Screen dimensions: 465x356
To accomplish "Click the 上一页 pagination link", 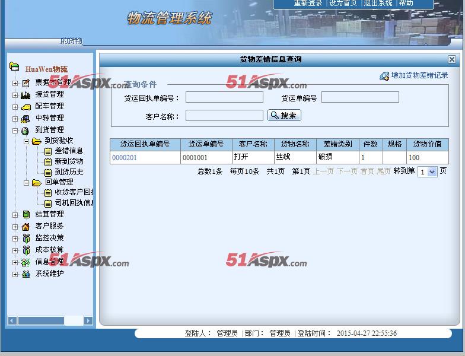I will click(x=324, y=171).
